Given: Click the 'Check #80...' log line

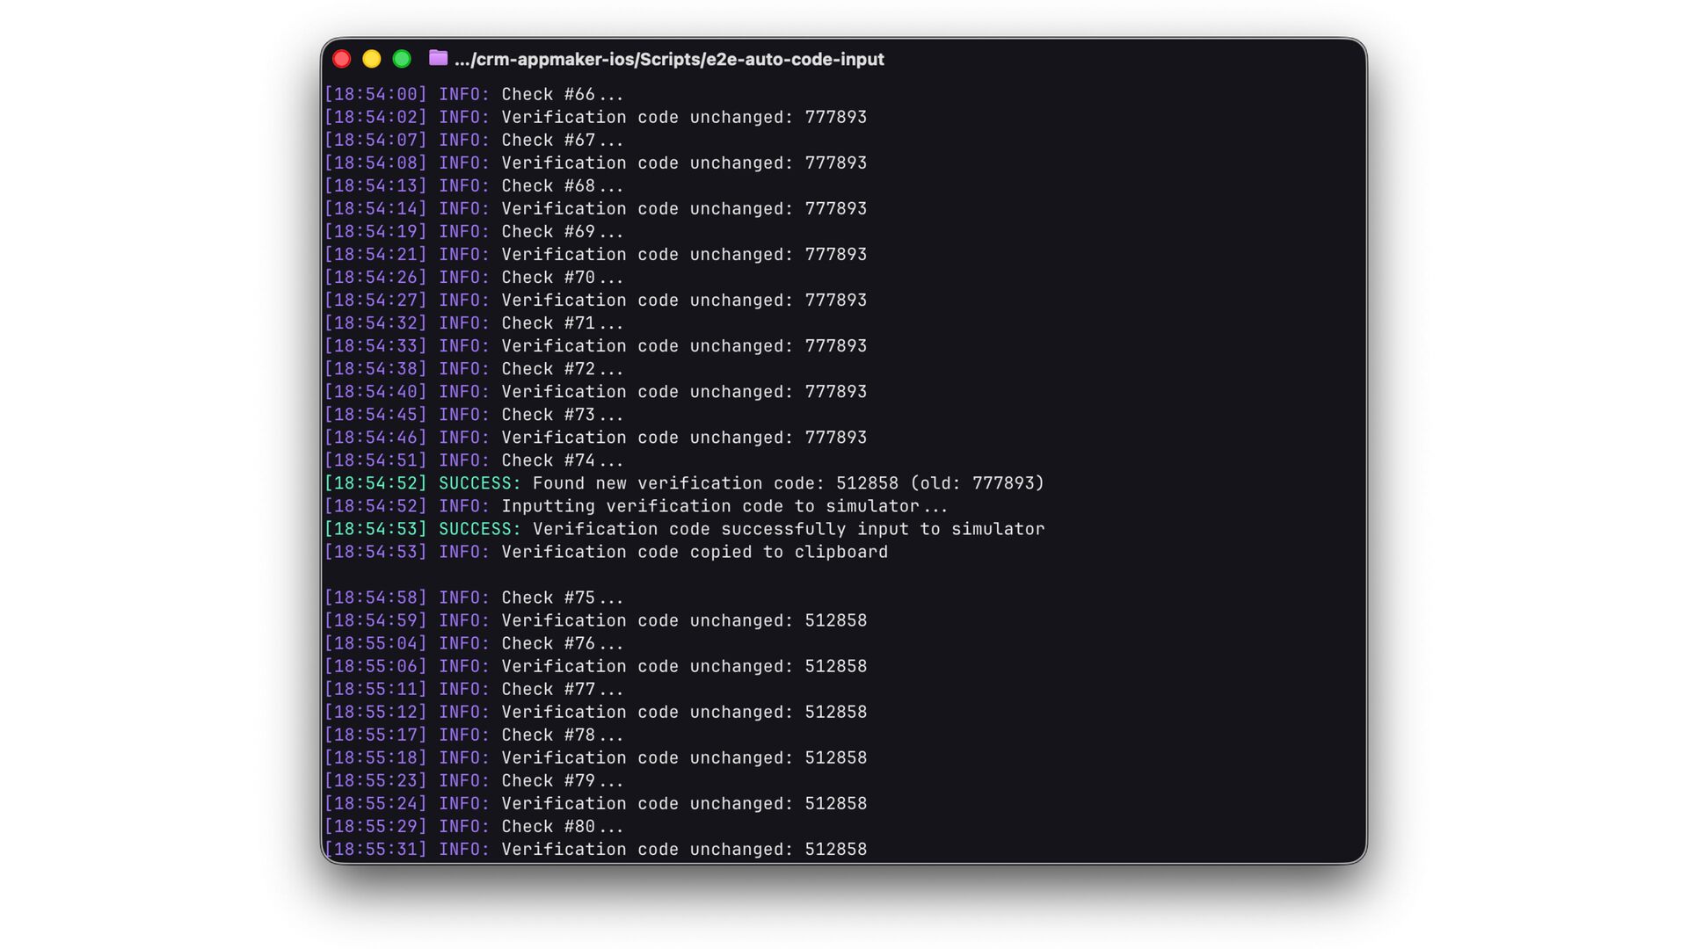Looking at the screenshot, I should (562, 827).
